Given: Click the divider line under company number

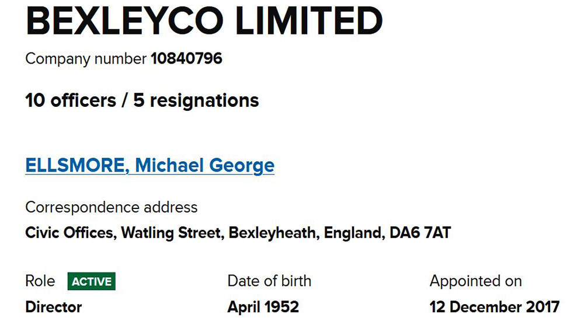Looking at the screenshot, I should point(190,80).
